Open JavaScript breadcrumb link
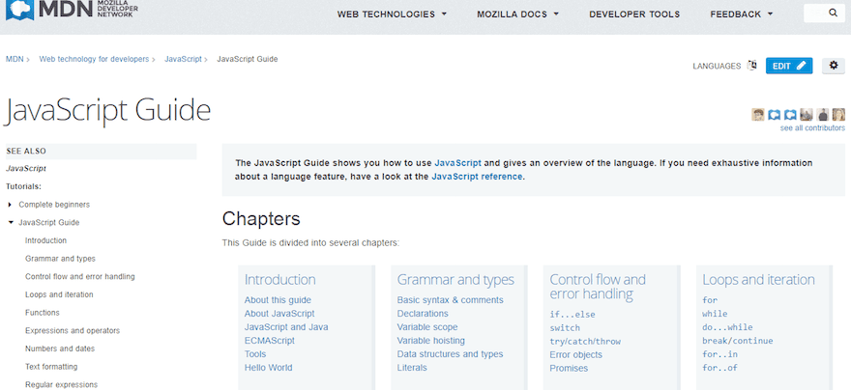851x390 pixels. pyautogui.click(x=183, y=59)
